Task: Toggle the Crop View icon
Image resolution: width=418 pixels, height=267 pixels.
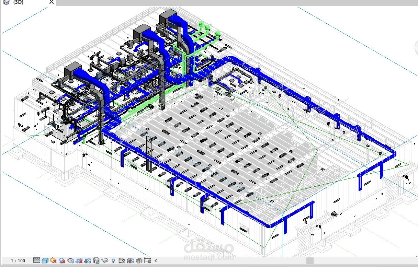Action: (79, 260)
